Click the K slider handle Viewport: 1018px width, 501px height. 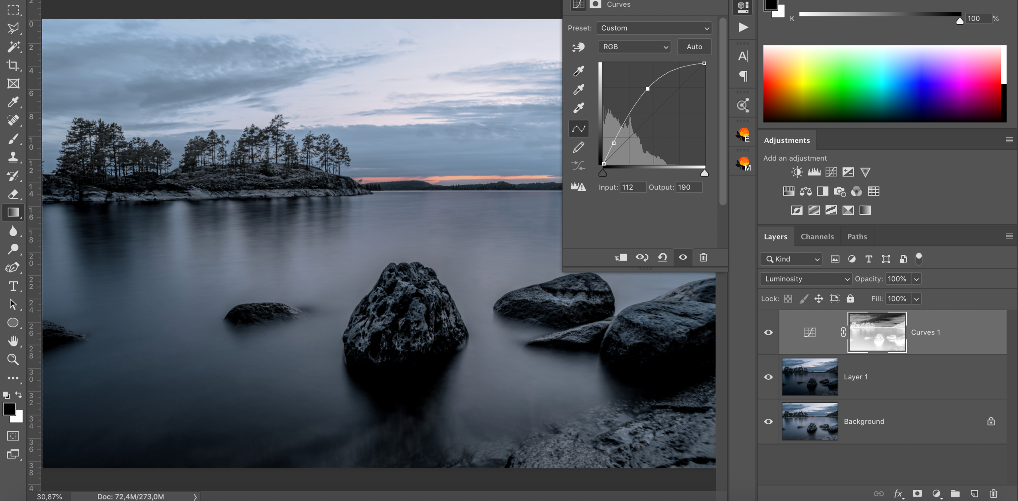click(960, 21)
